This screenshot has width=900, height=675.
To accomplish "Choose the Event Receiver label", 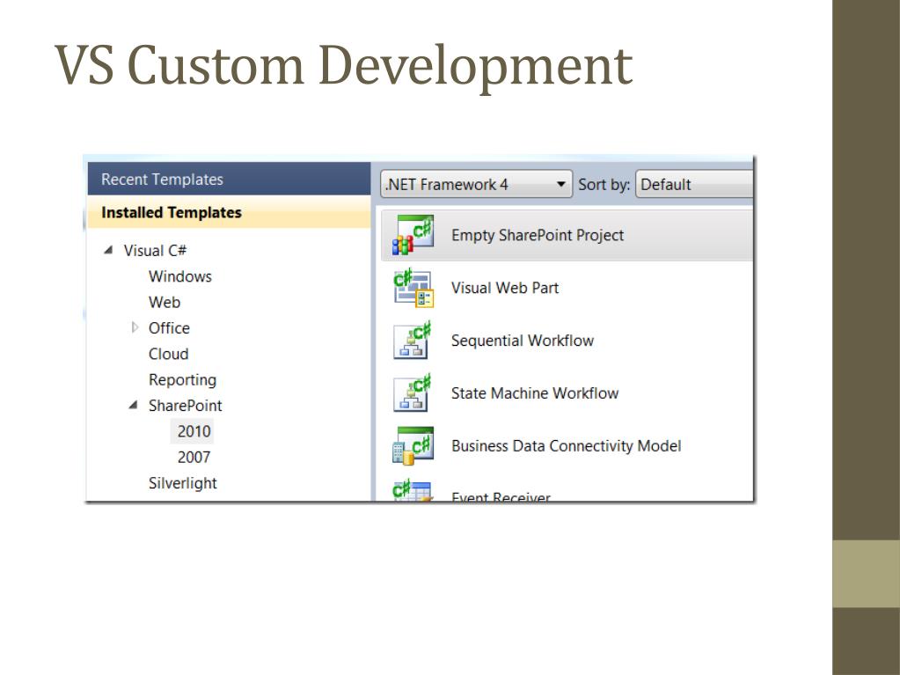I will pyautogui.click(x=501, y=496).
